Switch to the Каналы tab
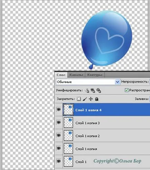This screenshot has width=150, height=170. 76,75
